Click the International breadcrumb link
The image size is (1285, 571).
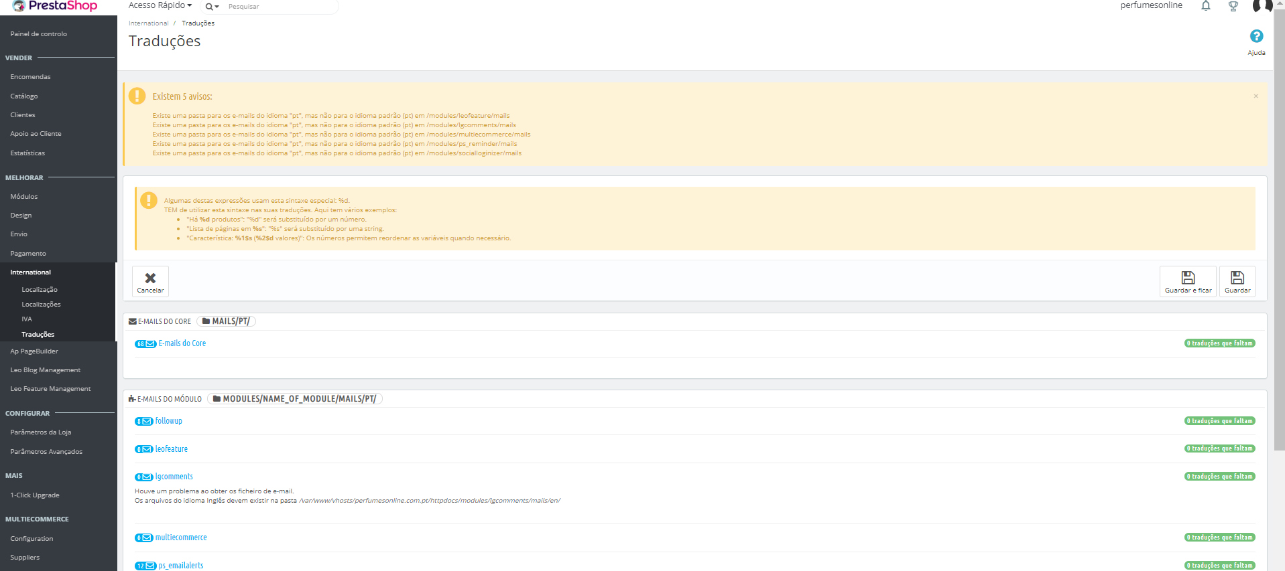149,23
